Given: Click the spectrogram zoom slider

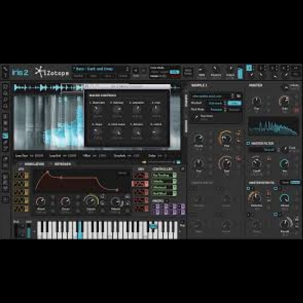Looking at the screenshot, I should click(159, 162).
